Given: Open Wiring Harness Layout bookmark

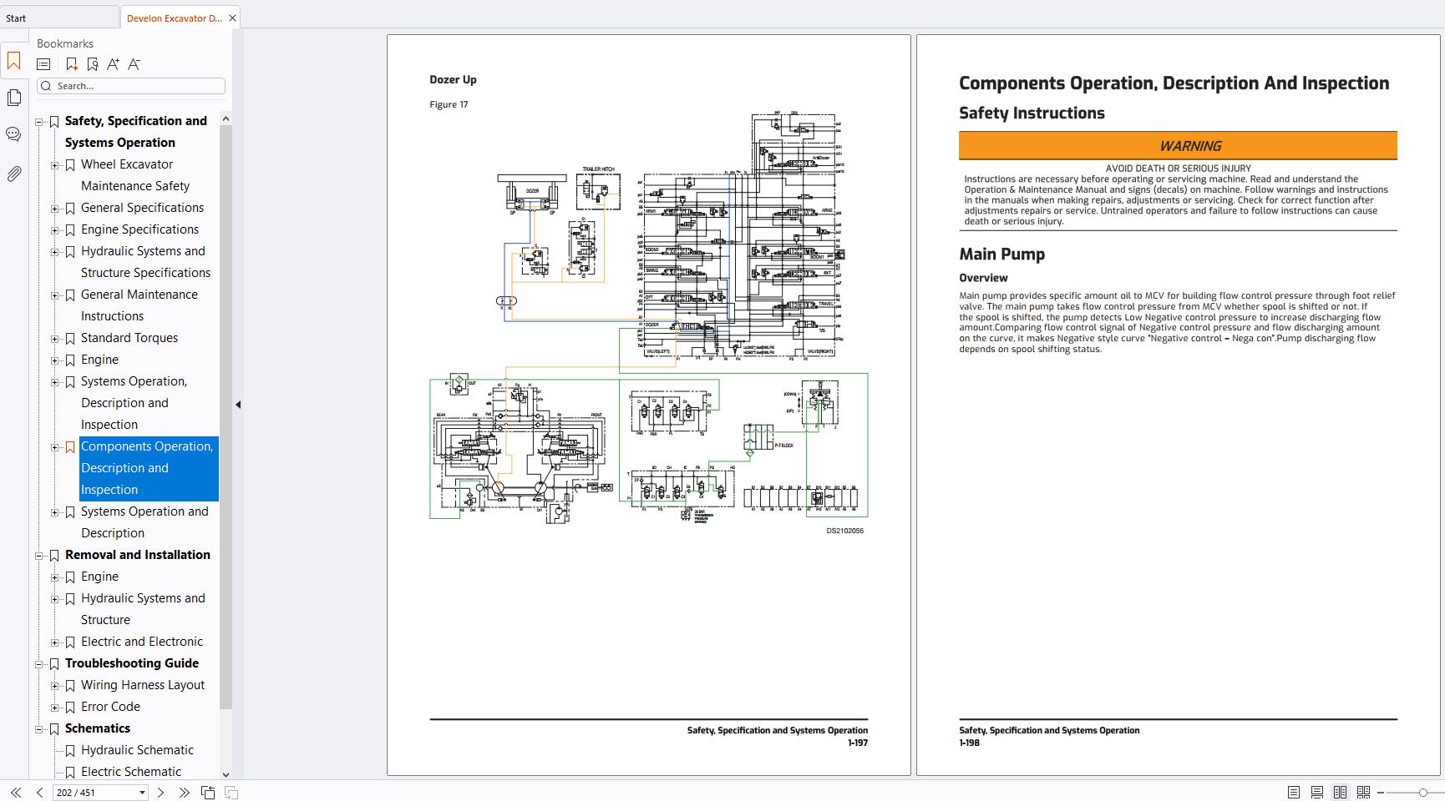Looking at the screenshot, I should (143, 685).
